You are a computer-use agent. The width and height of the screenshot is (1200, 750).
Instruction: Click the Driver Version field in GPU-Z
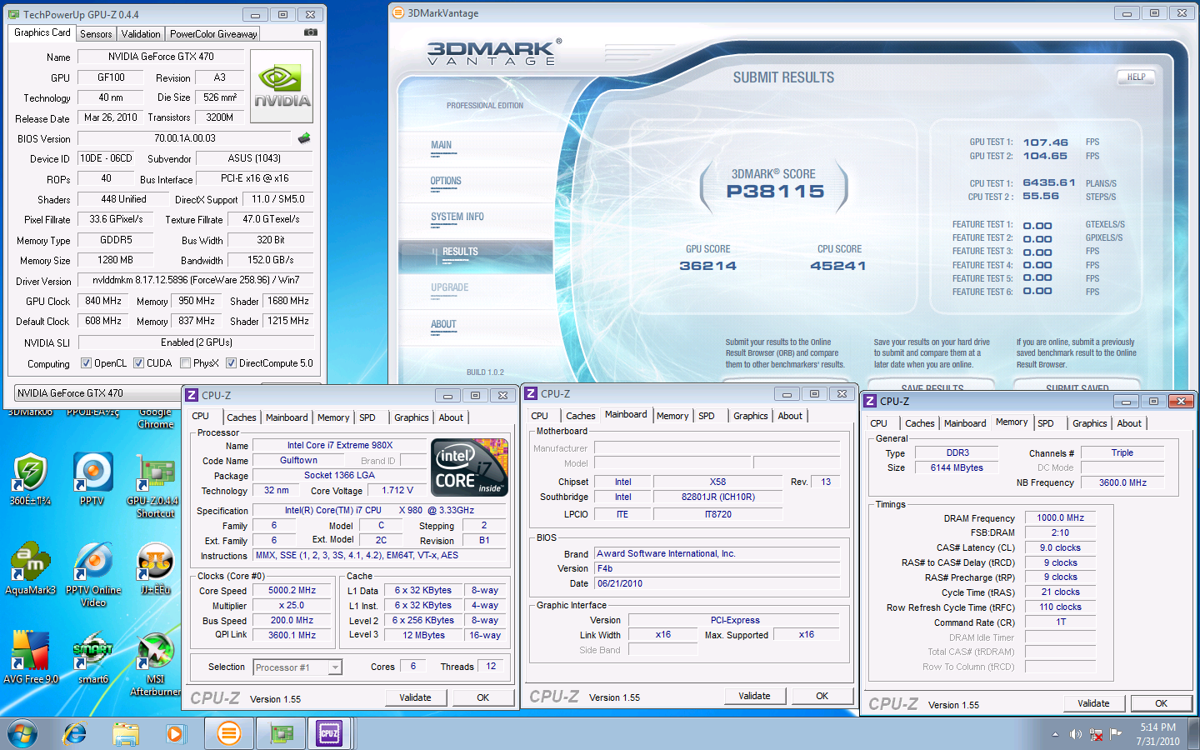[x=196, y=280]
